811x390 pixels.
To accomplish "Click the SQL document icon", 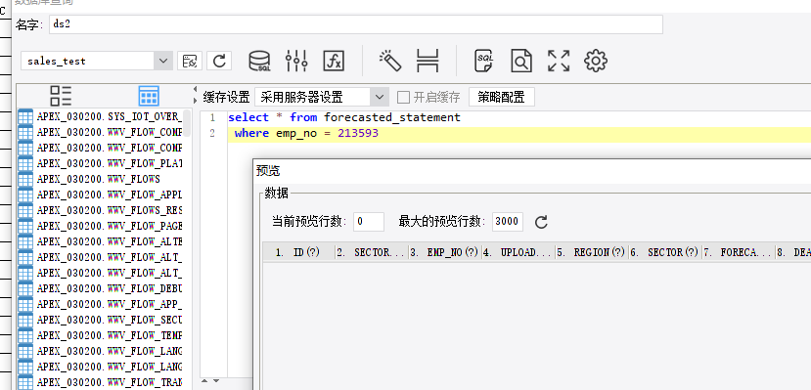I will [484, 61].
